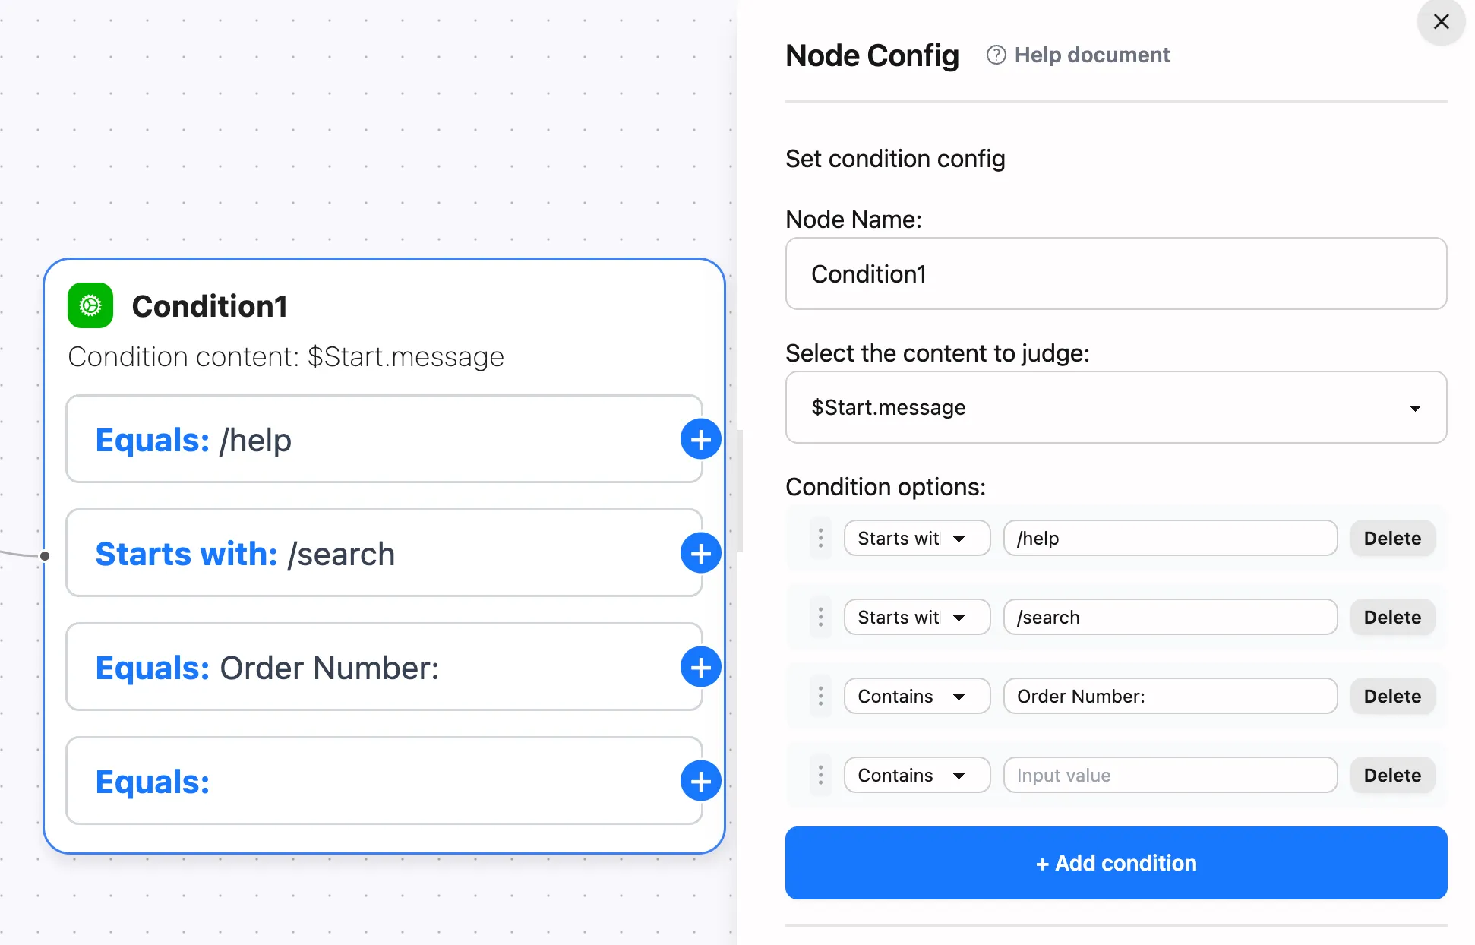Click the Condition1 node settings icon
This screenshot has height=945, width=1475.
pos(88,306)
